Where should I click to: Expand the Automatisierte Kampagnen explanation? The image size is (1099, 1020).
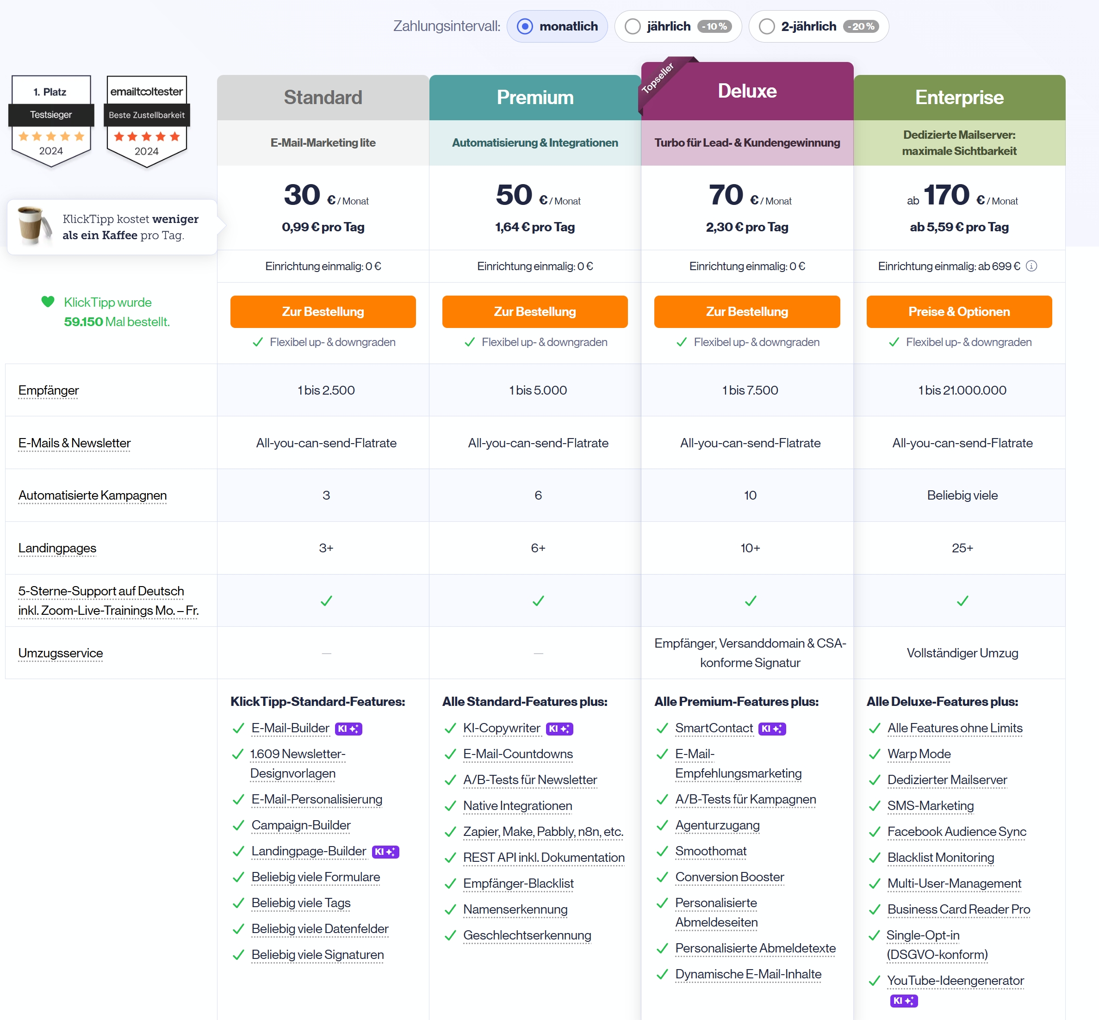pos(92,495)
